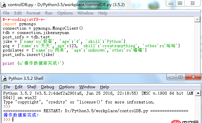Click the 'post_info.insert(jike)' line
Viewport: 202px width, 123px height.
(x=28, y=55)
